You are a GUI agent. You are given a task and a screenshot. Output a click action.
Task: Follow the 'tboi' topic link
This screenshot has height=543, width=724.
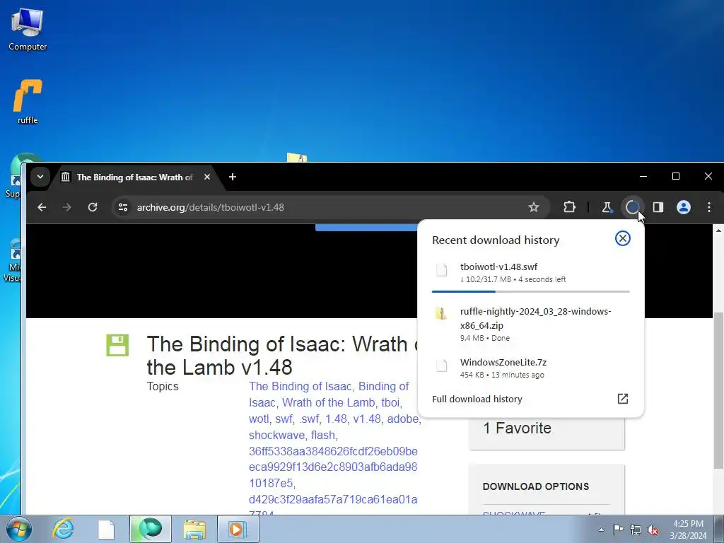(390, 402)
